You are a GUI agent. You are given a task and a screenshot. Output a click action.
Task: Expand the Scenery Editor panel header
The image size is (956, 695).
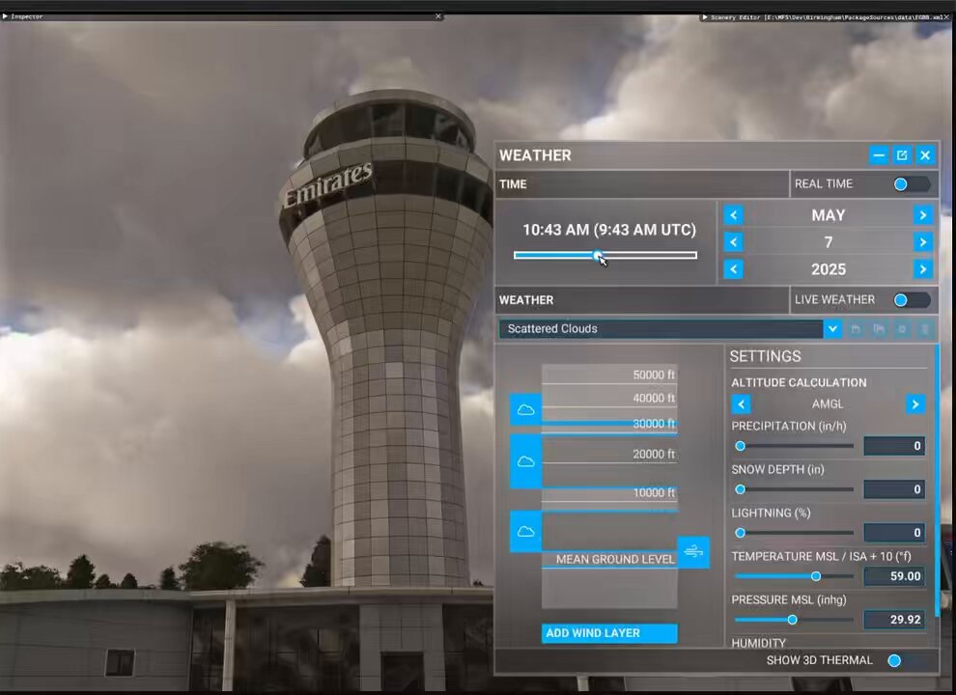point(705,17)
